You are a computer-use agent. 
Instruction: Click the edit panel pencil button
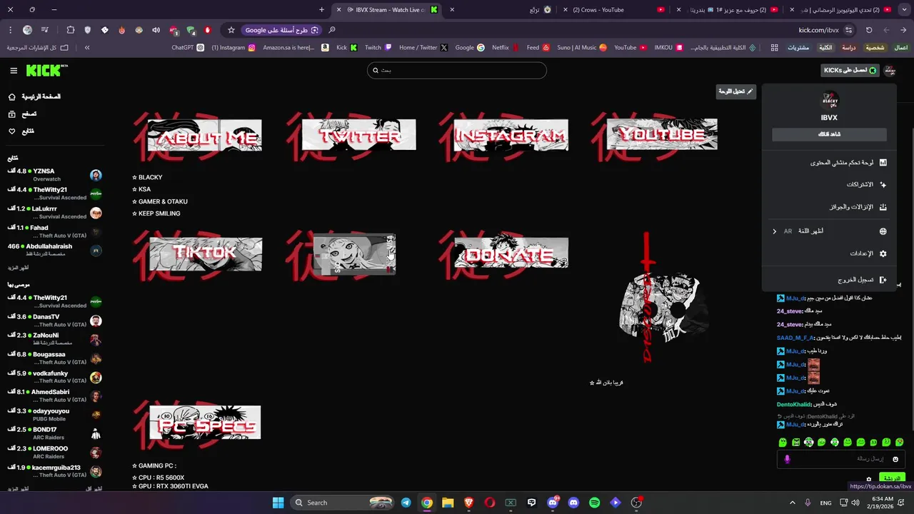735,91
